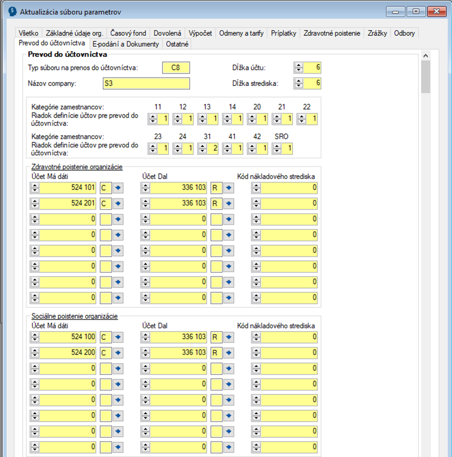Click the Typ súboru field containing C8
Image resolution: width=452 pixels, height=457 pixels.
(176, 68)
